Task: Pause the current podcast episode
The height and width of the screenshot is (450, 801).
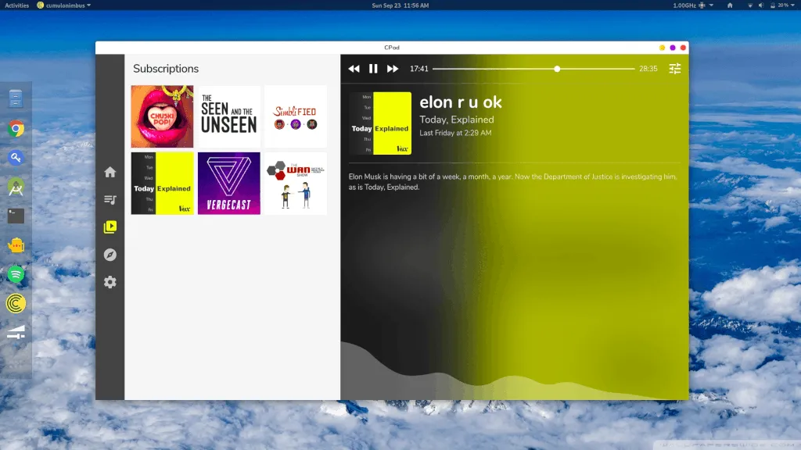Action: [373, 69]
